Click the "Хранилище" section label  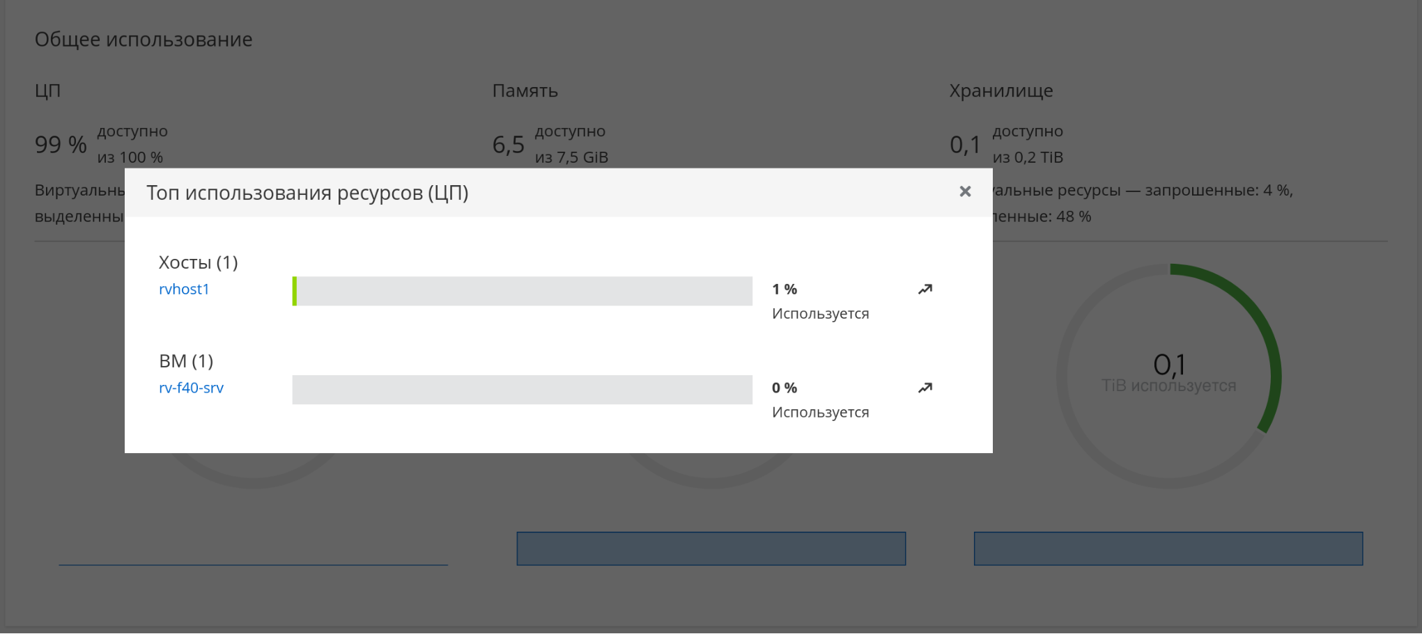(1000, 91)
